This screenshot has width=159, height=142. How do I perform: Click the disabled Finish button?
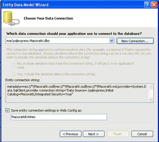pyautogui.click(x=118, y=134)
